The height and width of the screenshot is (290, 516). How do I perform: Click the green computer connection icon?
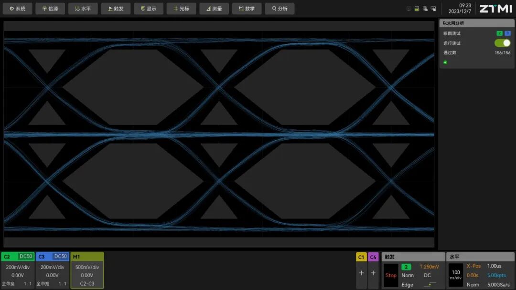point(417,9)
